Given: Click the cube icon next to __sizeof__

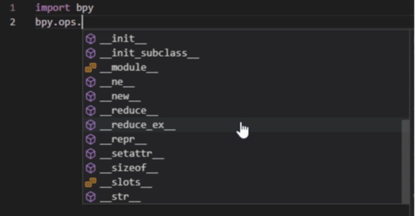Looking at the screenshot, I should click(x=90, y=168).
